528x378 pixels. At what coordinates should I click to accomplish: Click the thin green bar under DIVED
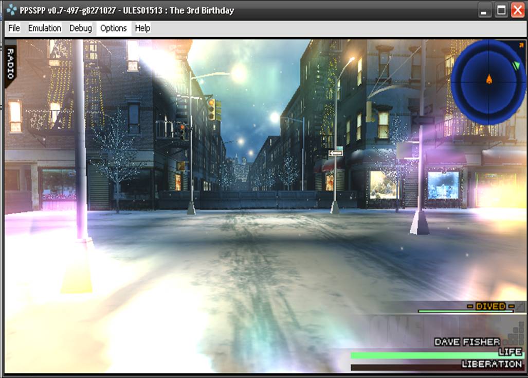click(465, 312)
